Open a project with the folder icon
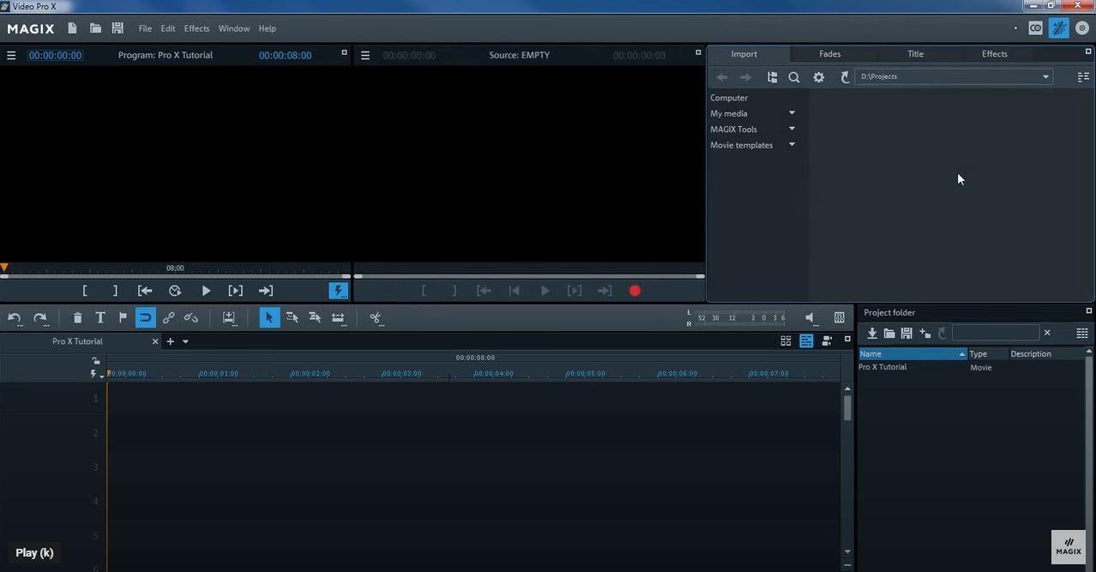This screenshot has width=1096, height=572. click(95, 28)
